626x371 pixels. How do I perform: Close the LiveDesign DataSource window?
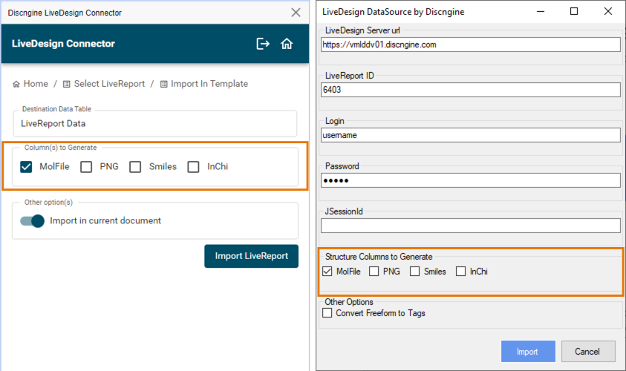point(607,12)
